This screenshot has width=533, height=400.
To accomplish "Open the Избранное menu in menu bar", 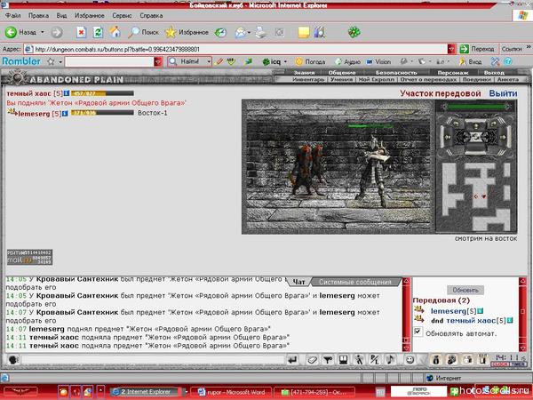I will tap(90, 16).
